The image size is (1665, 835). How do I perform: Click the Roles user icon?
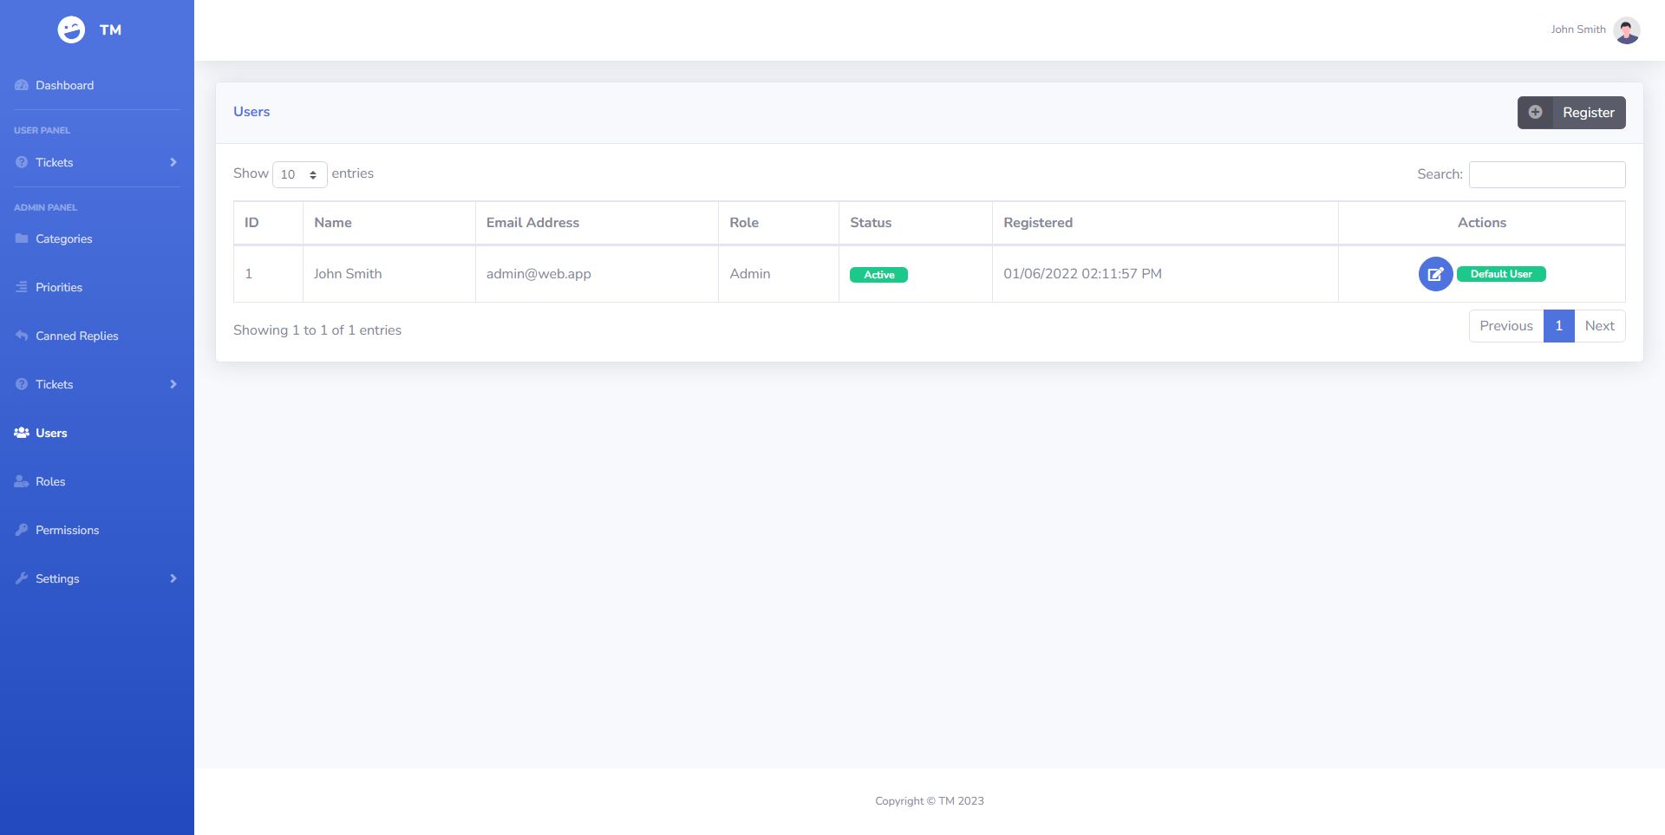point(22,481)
